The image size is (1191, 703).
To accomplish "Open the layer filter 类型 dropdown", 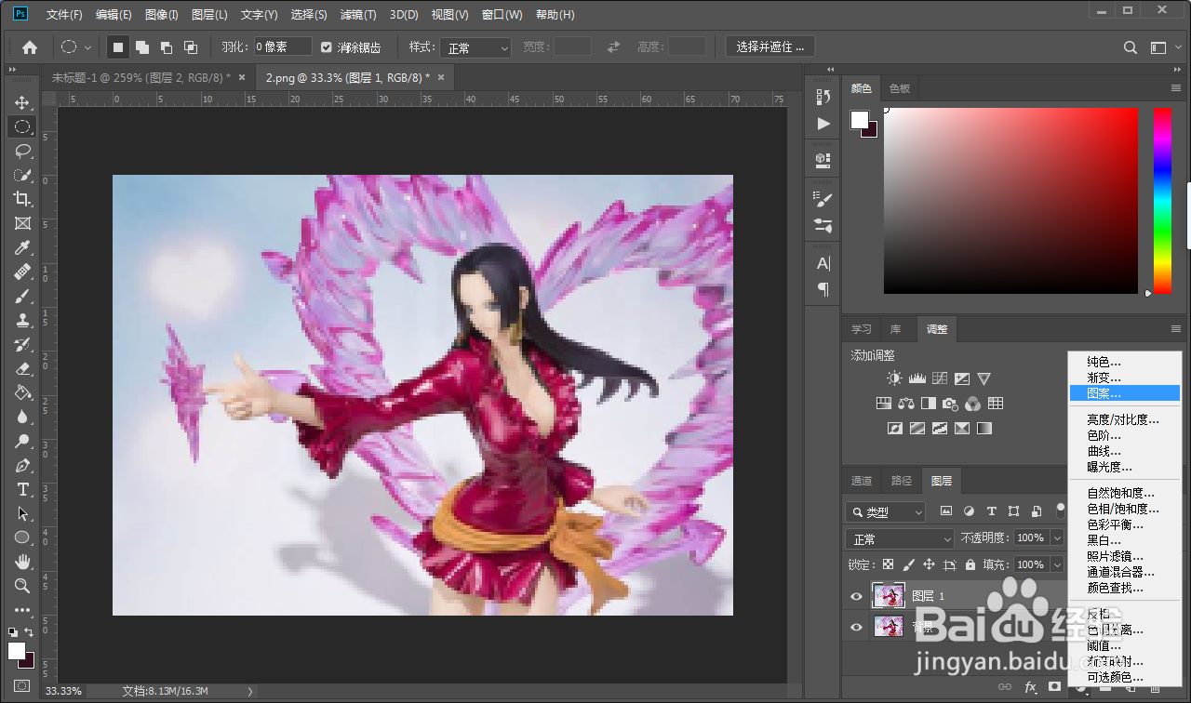I will tap(886, 511).
